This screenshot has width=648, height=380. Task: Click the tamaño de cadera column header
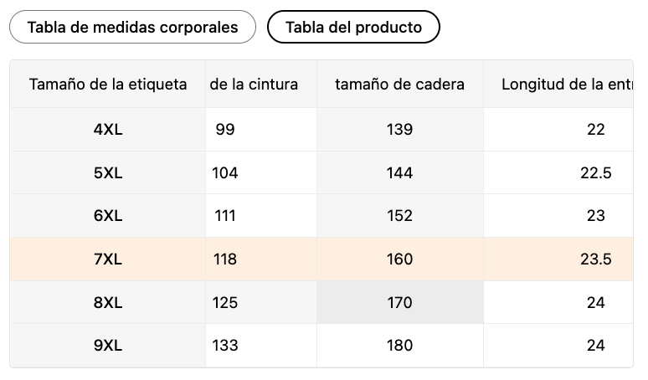pyautogui.click(x=400, y=85)
